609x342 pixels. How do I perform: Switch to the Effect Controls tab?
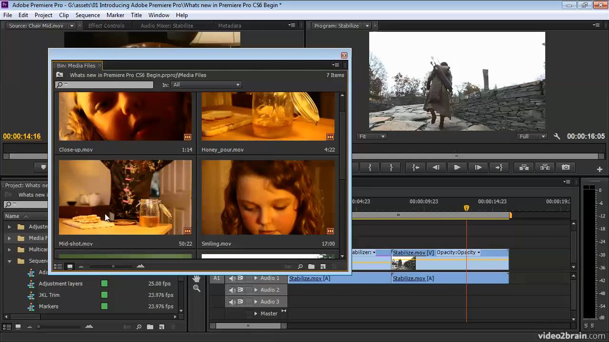point(106,26)
